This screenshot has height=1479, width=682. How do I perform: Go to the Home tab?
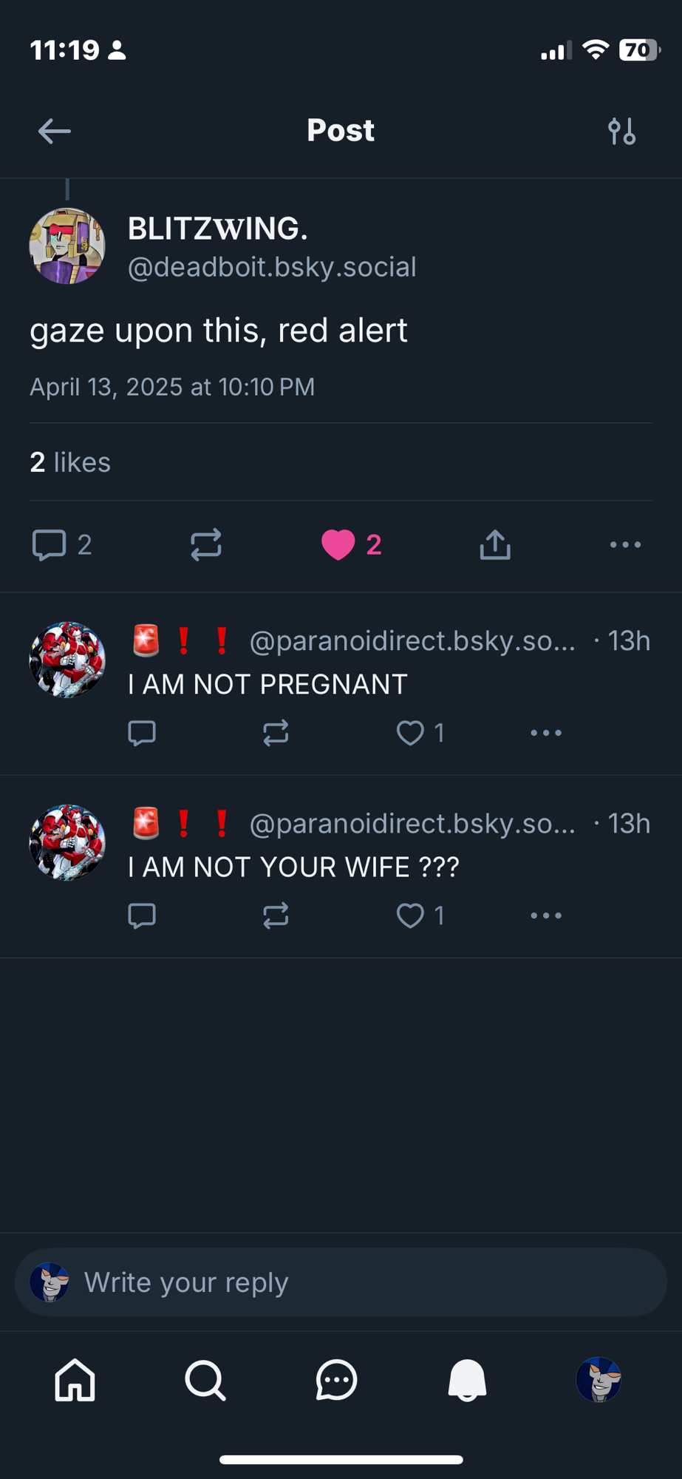75,1380
